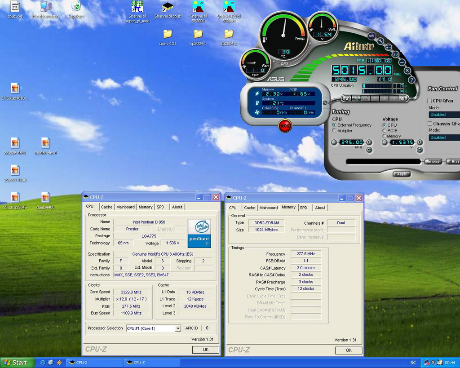Select the cpu-z-131 folder
The image size is (460, 368).
[168, 37]
